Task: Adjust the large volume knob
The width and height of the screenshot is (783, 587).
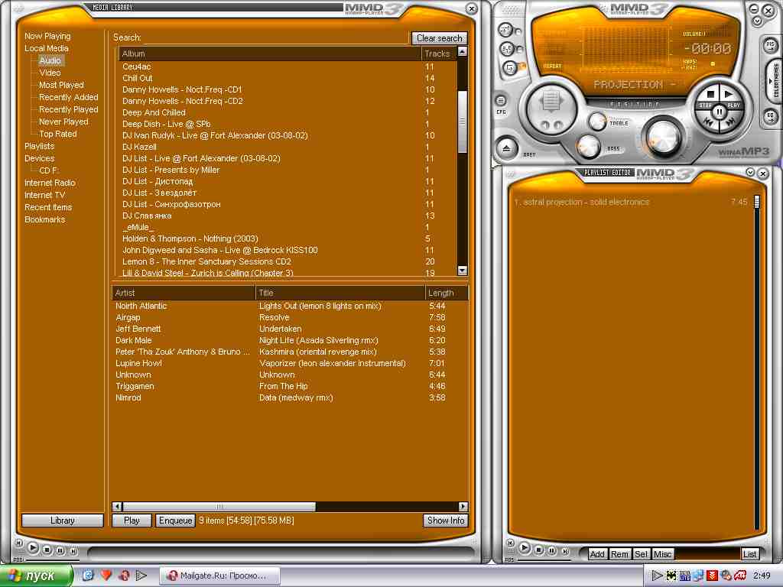Action: click(x=662, y=137)
